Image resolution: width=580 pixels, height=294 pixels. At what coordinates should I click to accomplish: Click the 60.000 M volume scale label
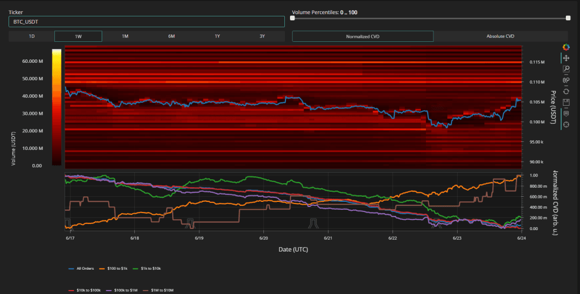click(32, 61)
